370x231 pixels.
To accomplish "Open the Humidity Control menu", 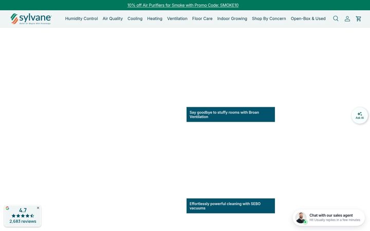I will coord(81,18).
